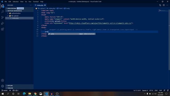The height and width of the screenshot is (96, 170).
Task: Open the semantic-ui stylesheet URL link
Action: tap(100, 23)
